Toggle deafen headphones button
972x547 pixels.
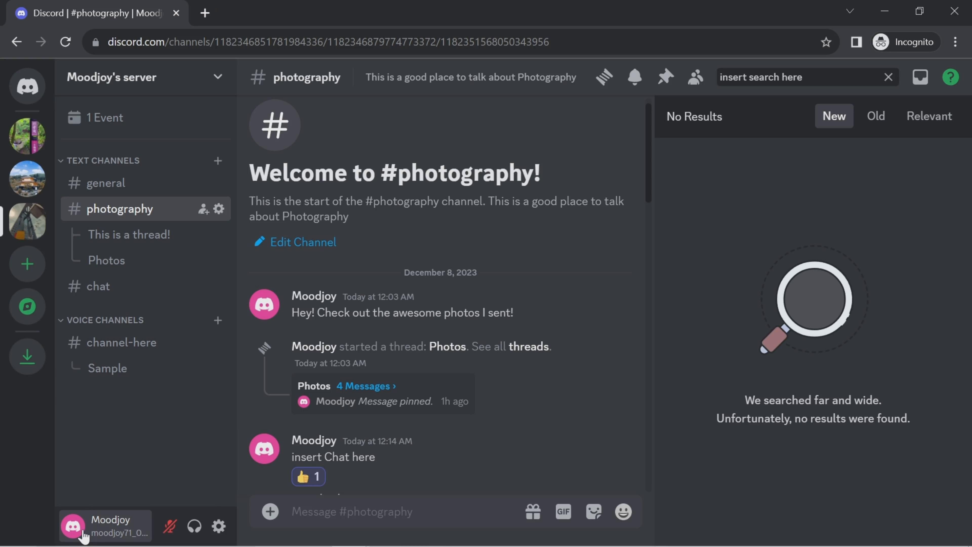[194, 526]
